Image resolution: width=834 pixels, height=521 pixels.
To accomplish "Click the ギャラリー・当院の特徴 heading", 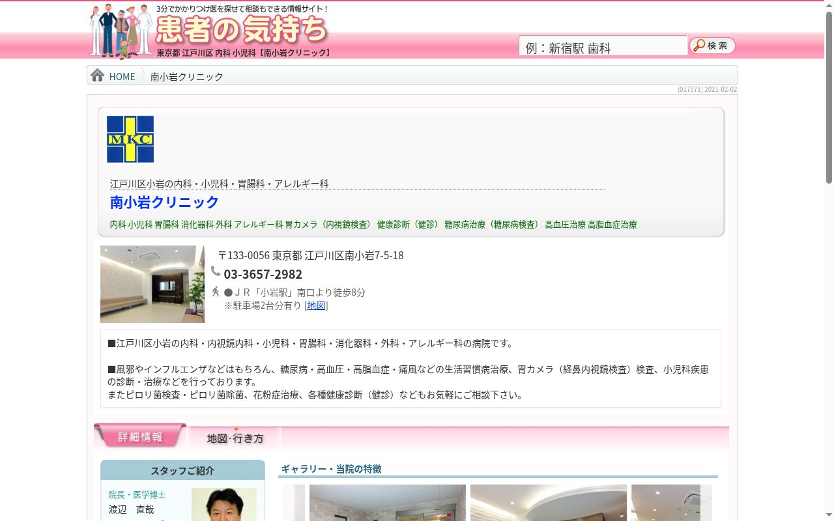I will (331, 469).
